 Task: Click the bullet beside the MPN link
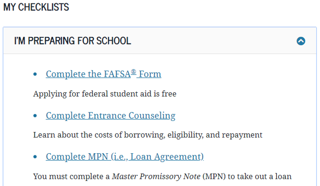(x=35, y=157)
